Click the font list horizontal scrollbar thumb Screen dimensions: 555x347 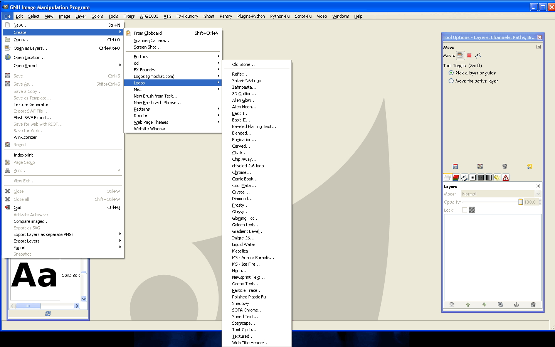28,306
